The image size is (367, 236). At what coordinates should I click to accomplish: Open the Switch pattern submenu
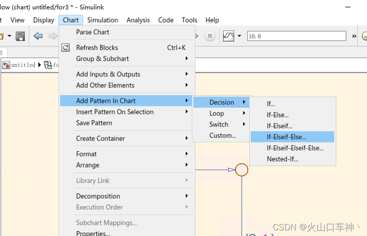click(222, 124)
